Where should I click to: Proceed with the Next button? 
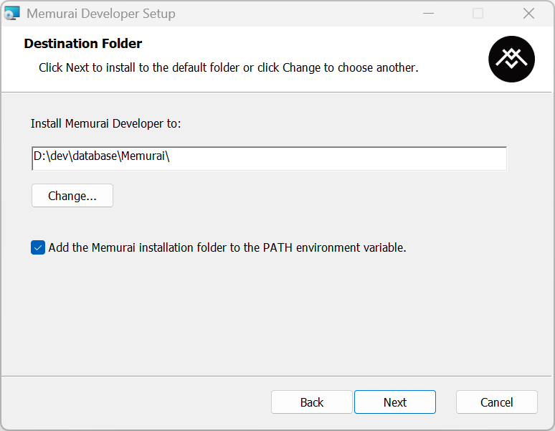click(x=395, y=402)
